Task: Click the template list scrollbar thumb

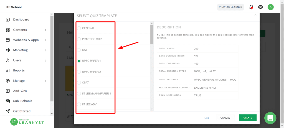Action: coord(152,35)
